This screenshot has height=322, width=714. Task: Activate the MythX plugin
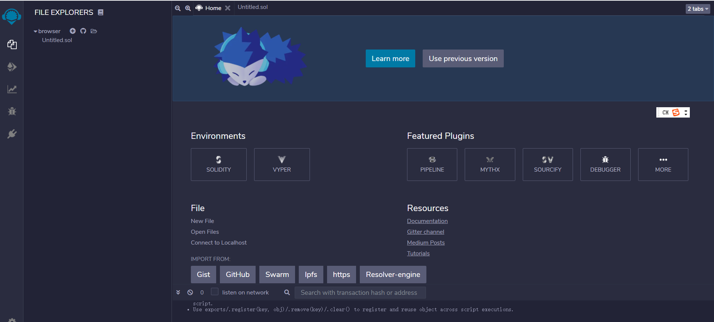(x=490, y=165)
